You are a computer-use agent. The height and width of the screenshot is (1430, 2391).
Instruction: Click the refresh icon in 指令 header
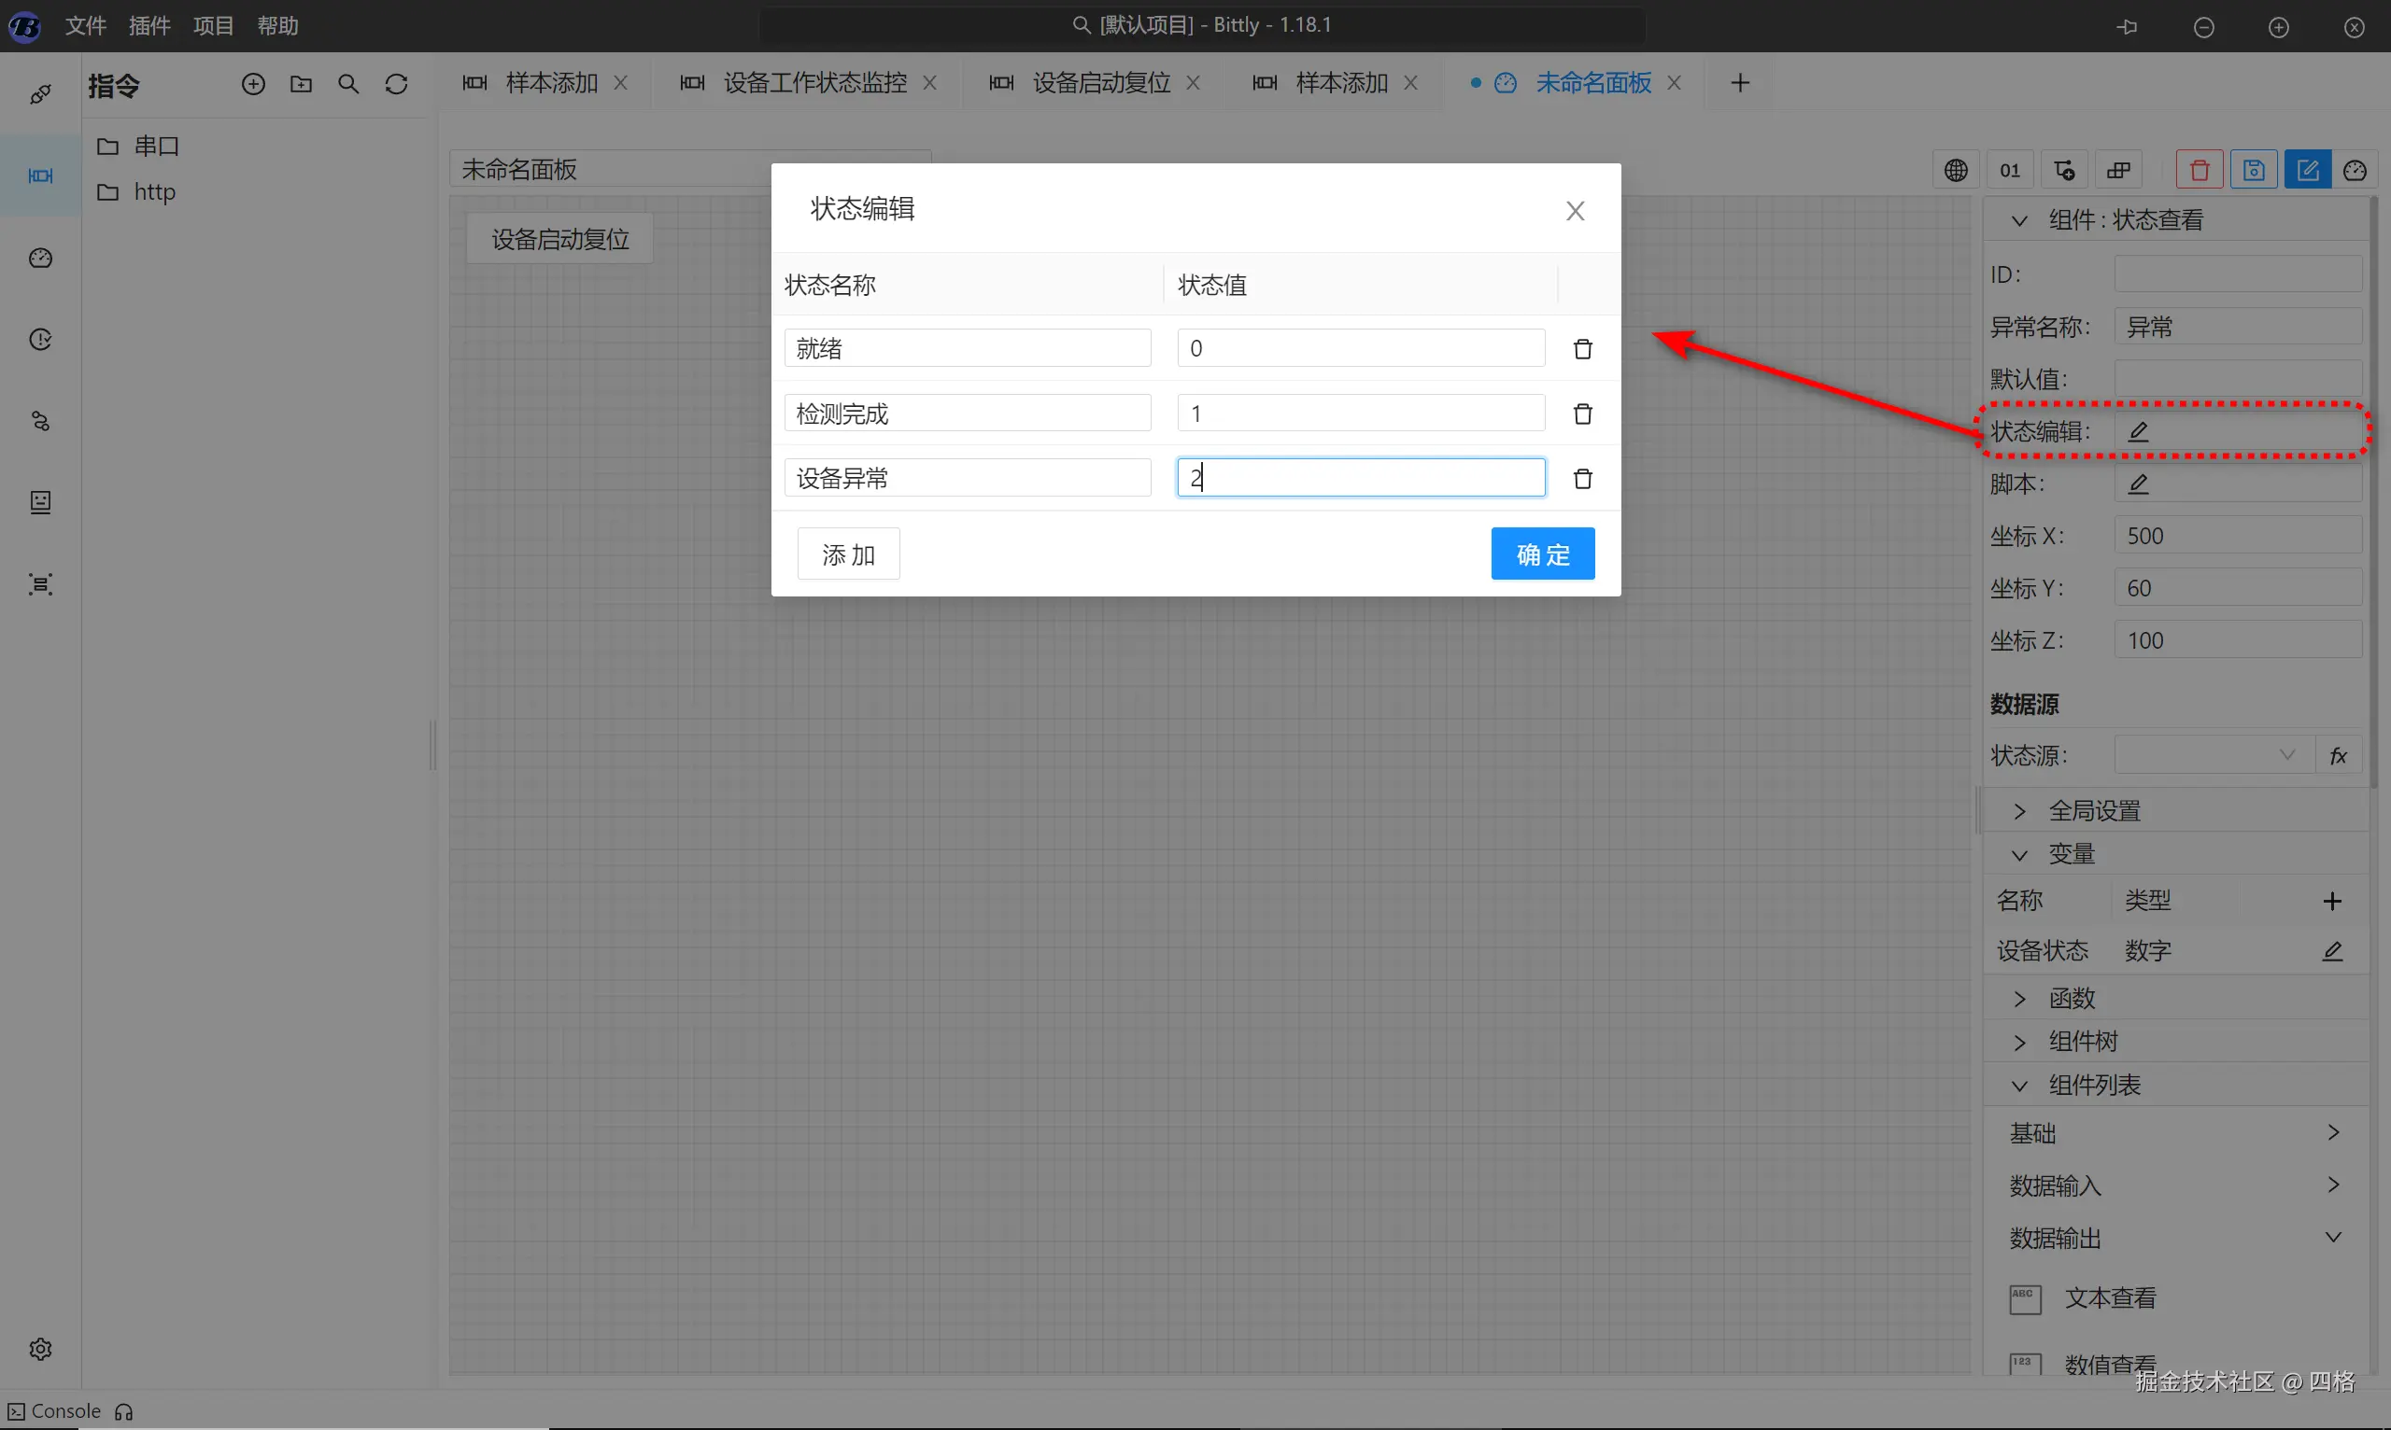[396, 85]
